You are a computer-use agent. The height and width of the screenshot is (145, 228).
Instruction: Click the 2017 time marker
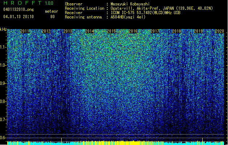pos(155,31)
